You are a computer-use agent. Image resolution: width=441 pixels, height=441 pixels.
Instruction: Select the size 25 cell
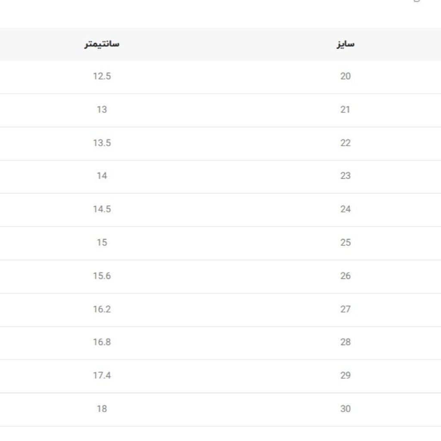coord(345,242)
